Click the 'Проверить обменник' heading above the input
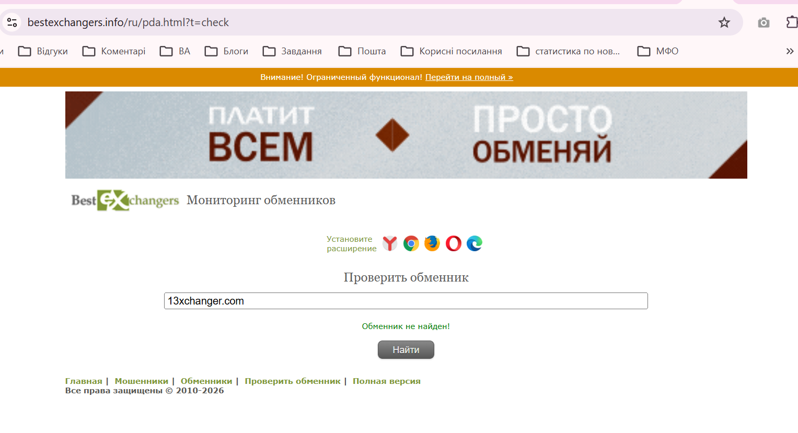 coord(406,277)
